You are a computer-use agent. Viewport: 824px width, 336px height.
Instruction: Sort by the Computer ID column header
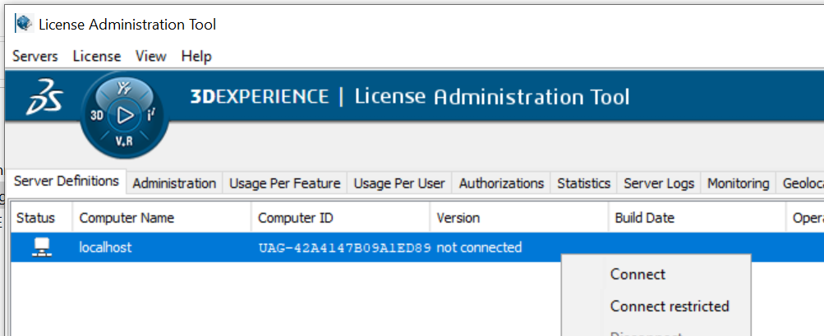click(x=341, y=218)
